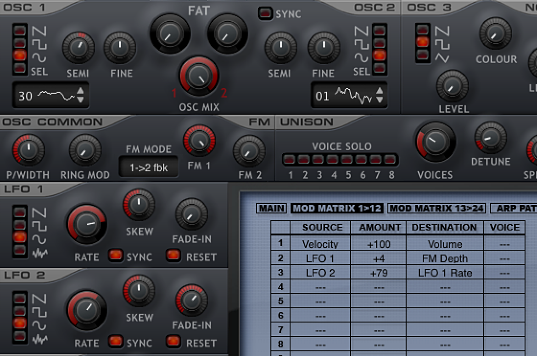Toggle LFO 2 SYNC button

[116, 341]
